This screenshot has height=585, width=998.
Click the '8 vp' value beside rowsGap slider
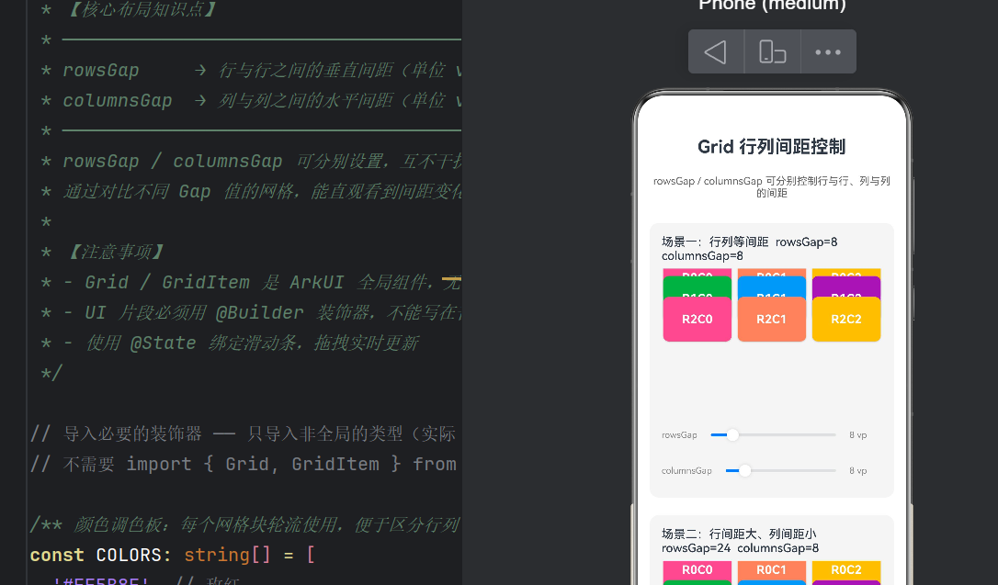(858, 435)
